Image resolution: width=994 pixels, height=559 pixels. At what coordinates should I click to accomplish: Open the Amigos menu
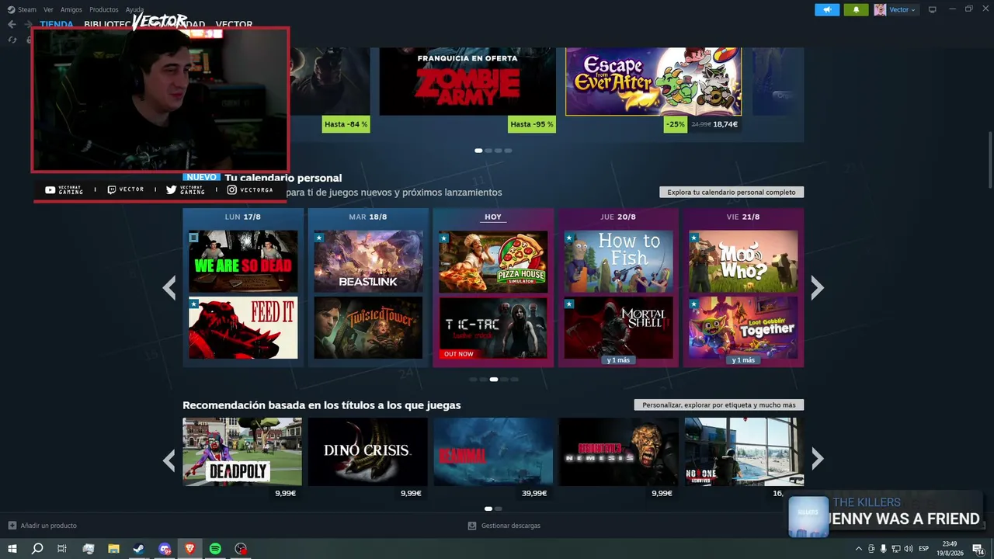[71, 9]
